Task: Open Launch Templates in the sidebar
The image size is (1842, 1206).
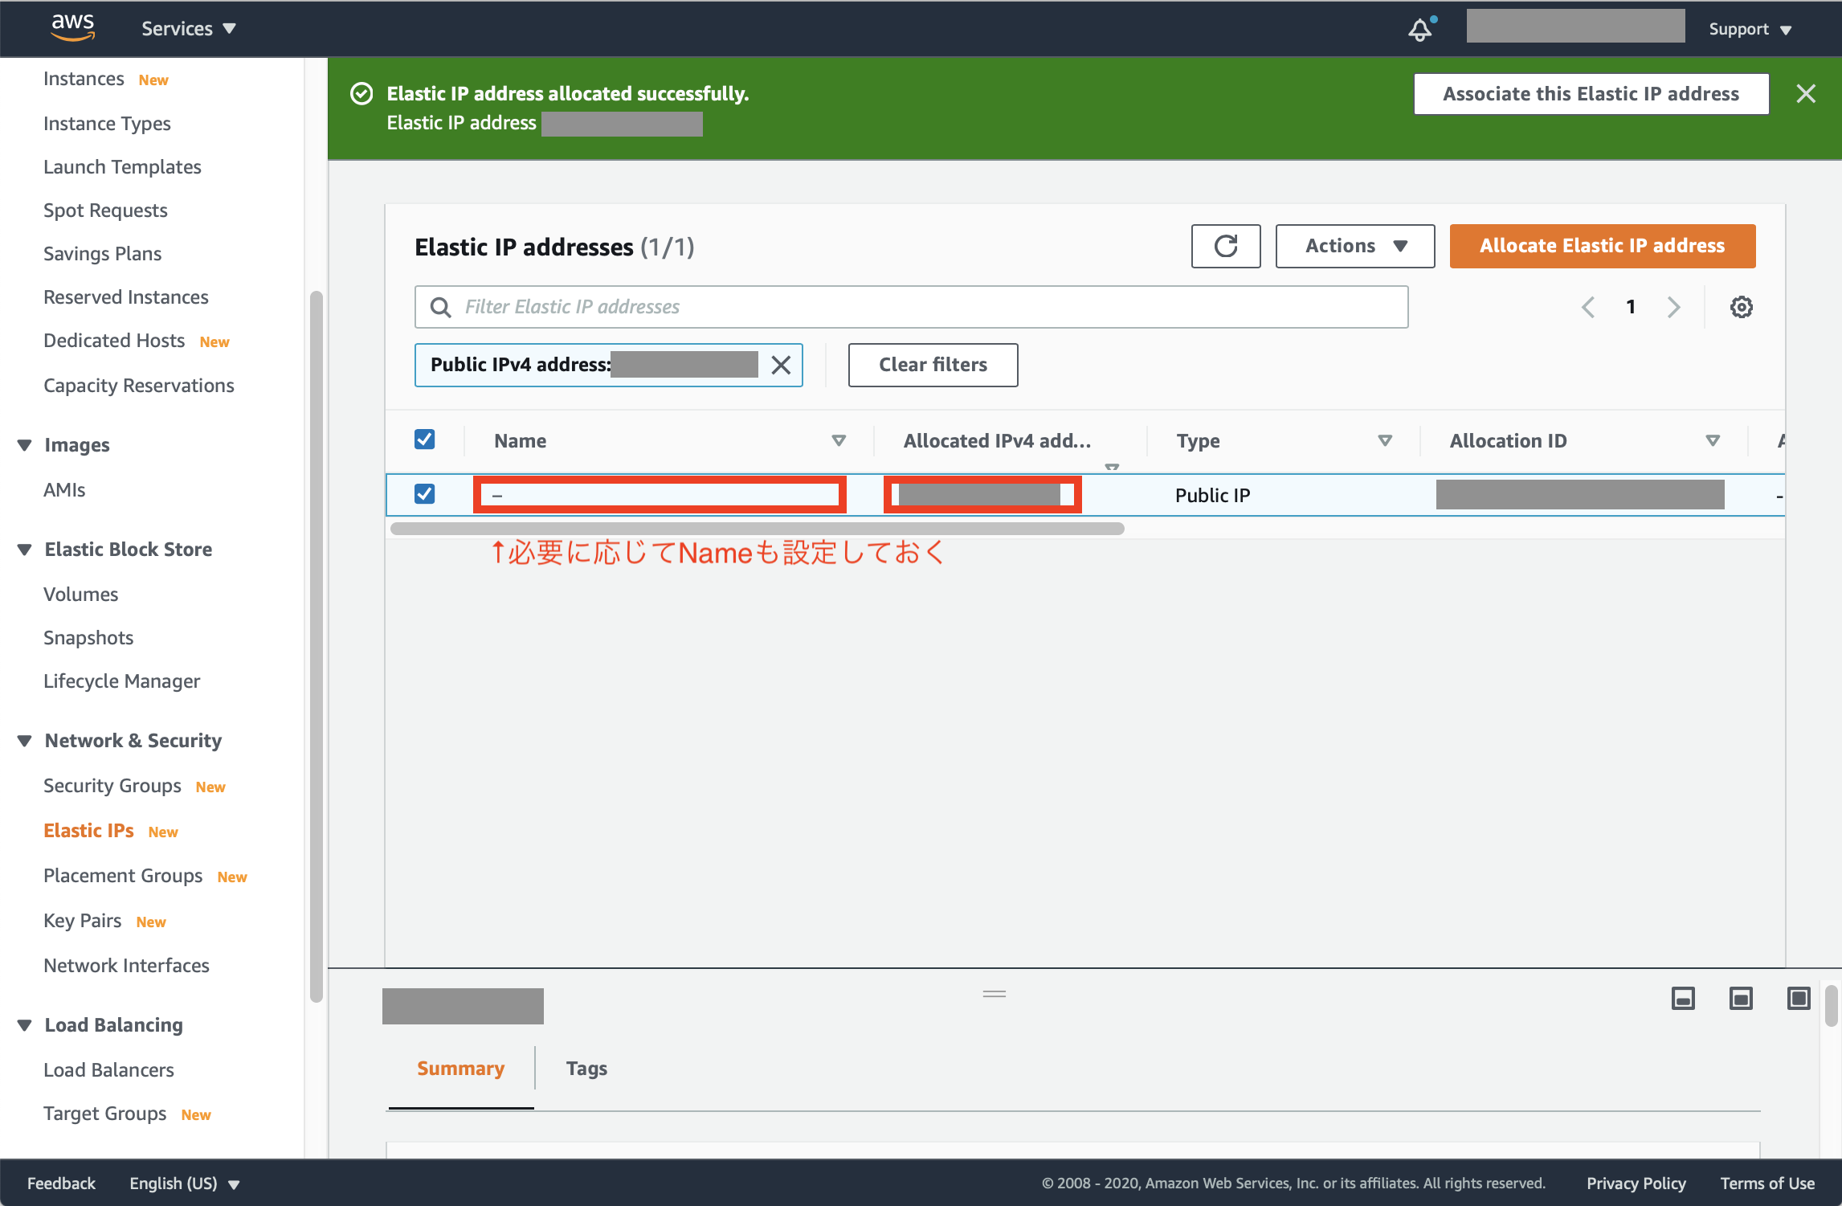Action: click(122, 167)
